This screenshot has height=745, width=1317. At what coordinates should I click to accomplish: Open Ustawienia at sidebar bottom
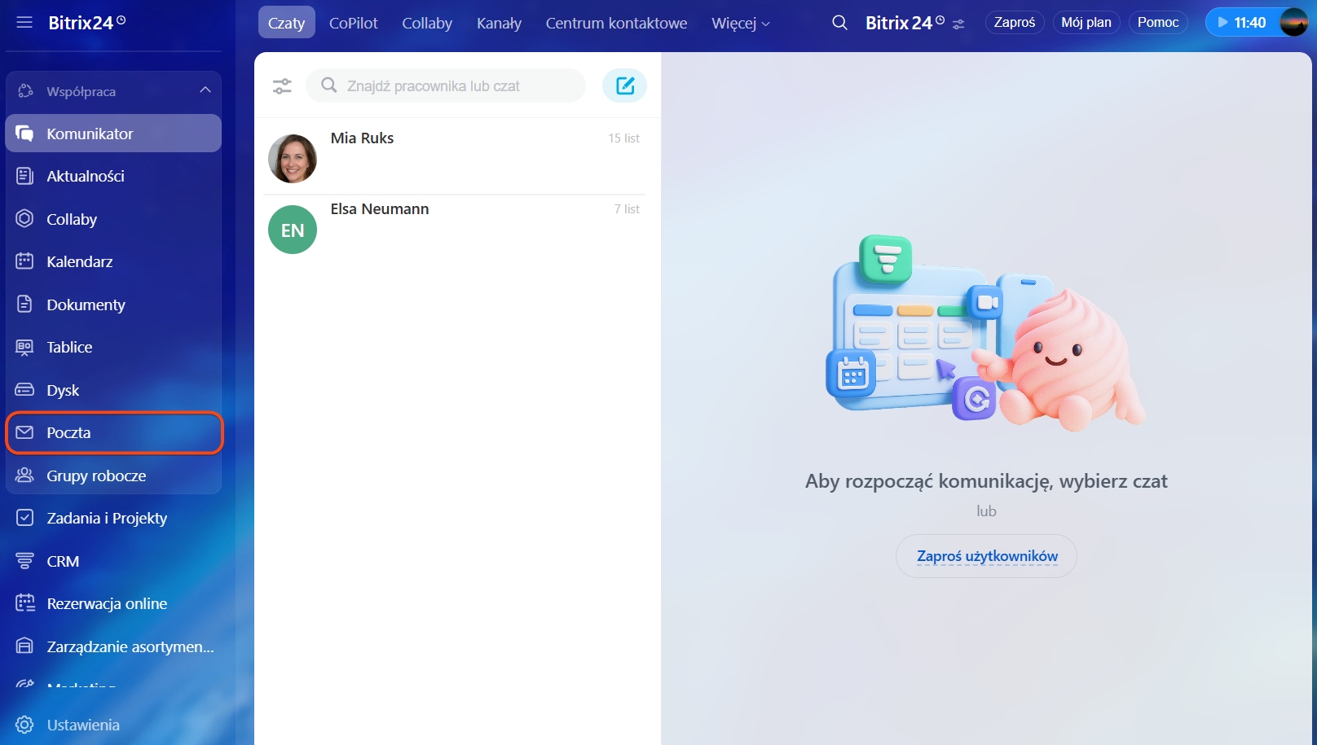(x=113, y=725)
